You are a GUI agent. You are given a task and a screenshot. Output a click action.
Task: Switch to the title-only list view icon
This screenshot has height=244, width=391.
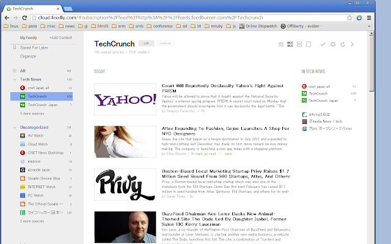pos(281,45)
